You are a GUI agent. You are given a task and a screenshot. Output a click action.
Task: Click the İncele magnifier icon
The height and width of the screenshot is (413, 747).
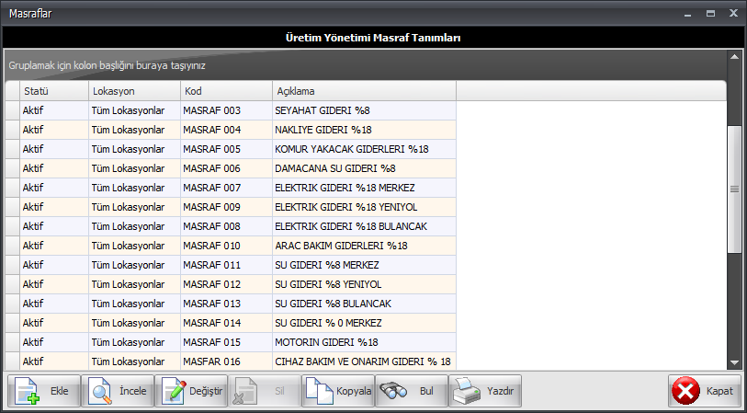[100, 391]
